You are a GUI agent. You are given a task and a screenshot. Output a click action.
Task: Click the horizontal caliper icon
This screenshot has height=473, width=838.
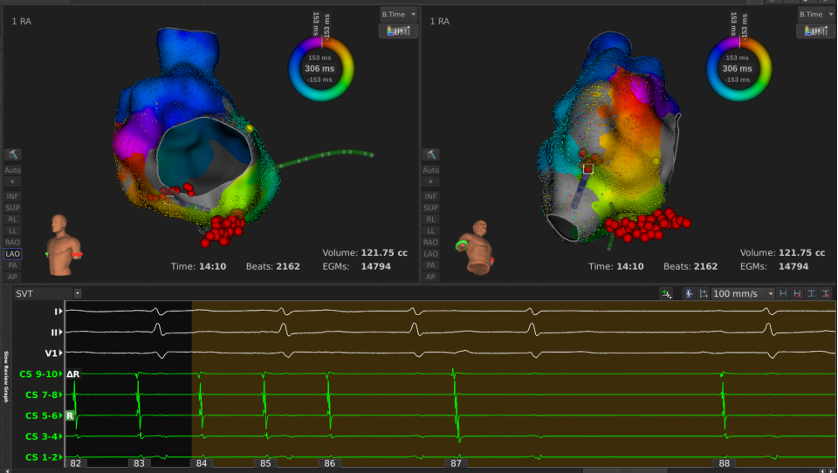pos(782,294)
